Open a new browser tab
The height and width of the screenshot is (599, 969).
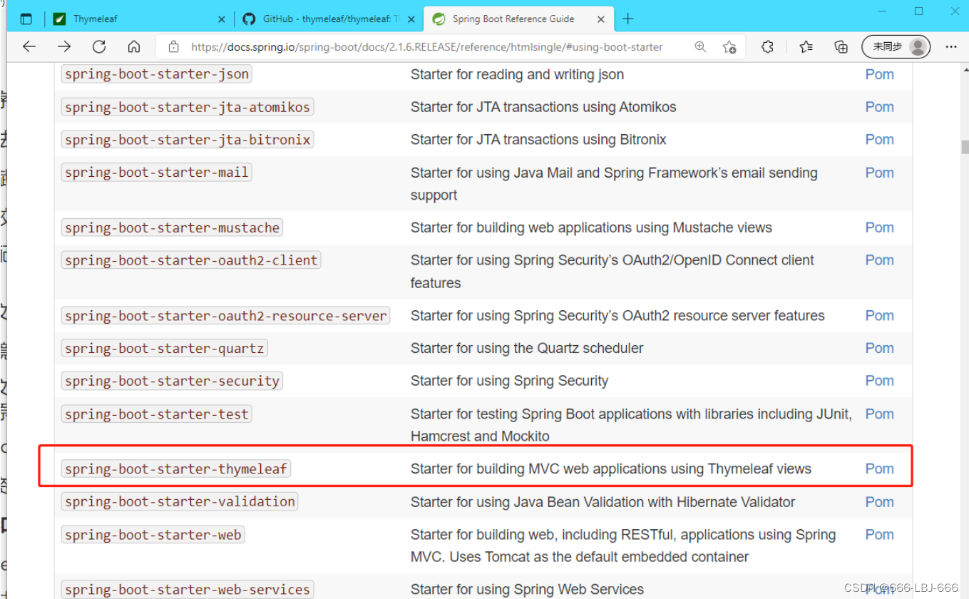627,19
